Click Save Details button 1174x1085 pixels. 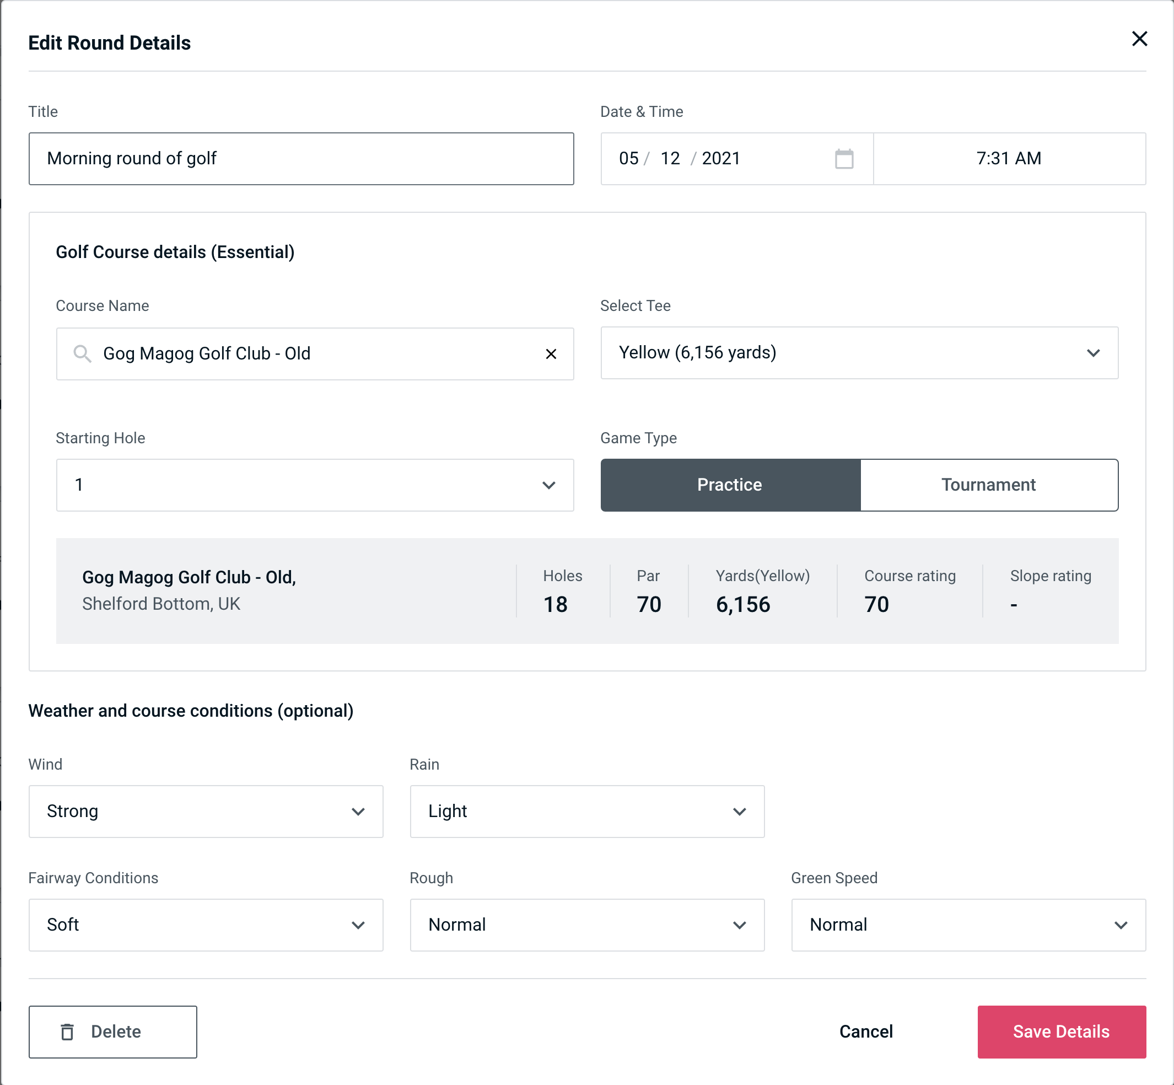click(1060, 1031)
